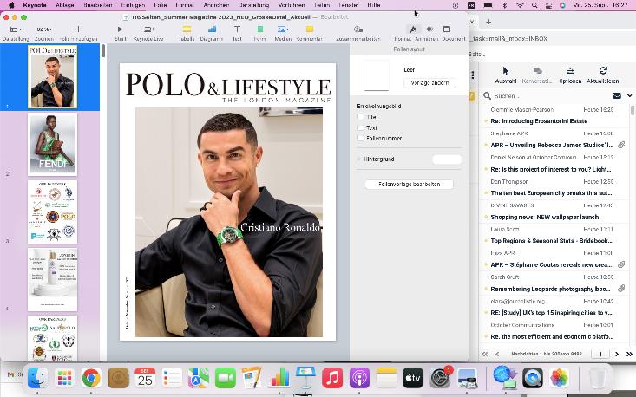Viewport: 636px width, 397px height.
Task: Open Spotlight search in the menu bar
Action: [x=534, y=5]
